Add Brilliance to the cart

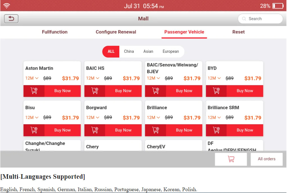coord(155,130)
